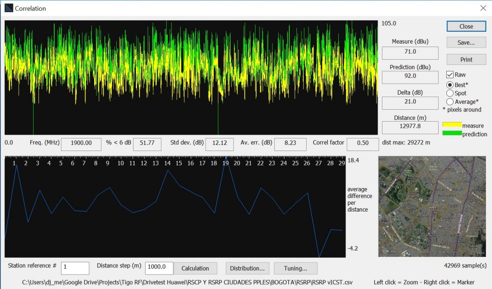Open the Distribution... dialog
The image size is (492, 289).
click(247, 268)
